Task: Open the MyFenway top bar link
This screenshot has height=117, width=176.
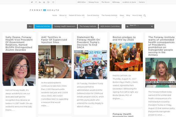Action: pyautogui.click(x=116, y=2)
